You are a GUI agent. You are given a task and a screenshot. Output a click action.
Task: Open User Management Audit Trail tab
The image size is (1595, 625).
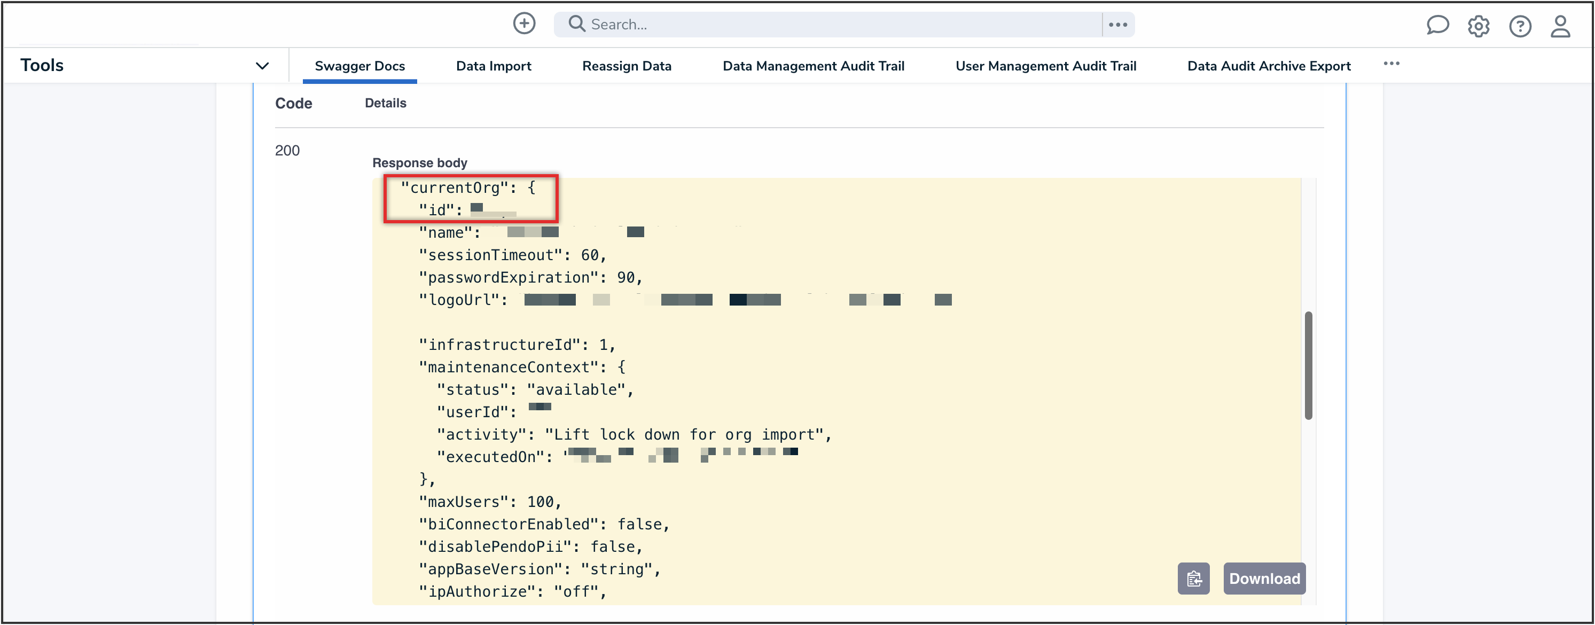click(1045, 66)
